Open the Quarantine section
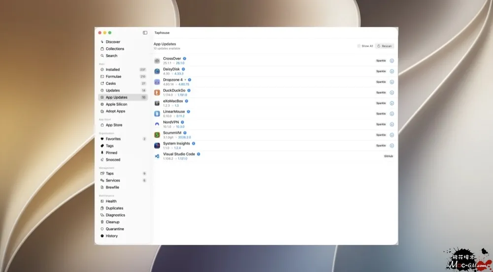Viewport: 493px width, 272px height. [123, 229]
